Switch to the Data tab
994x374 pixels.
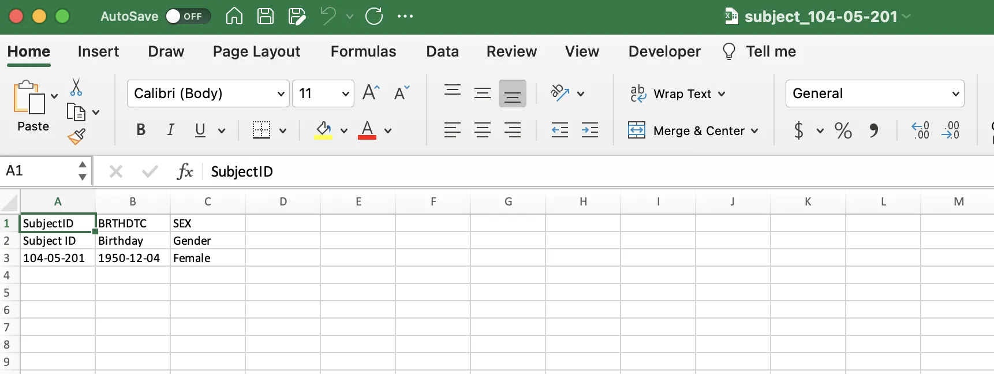pyautogui.click(x=442, y=51)
